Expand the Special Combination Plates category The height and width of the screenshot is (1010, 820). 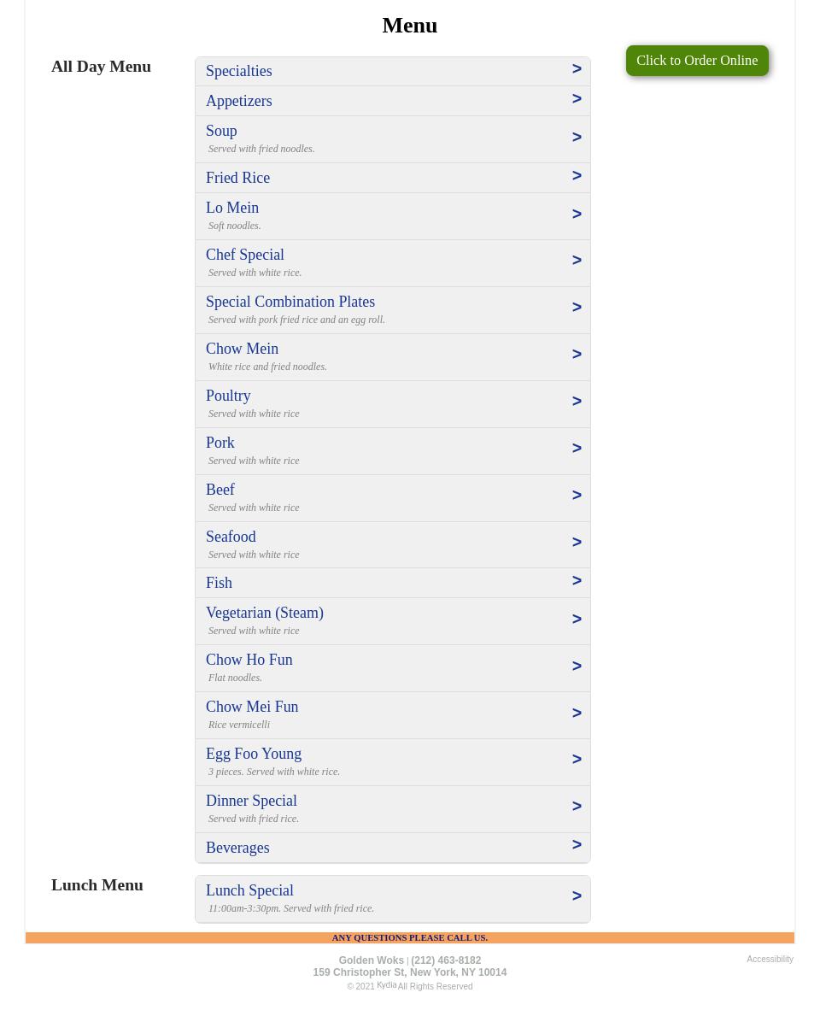click(393, 310)
